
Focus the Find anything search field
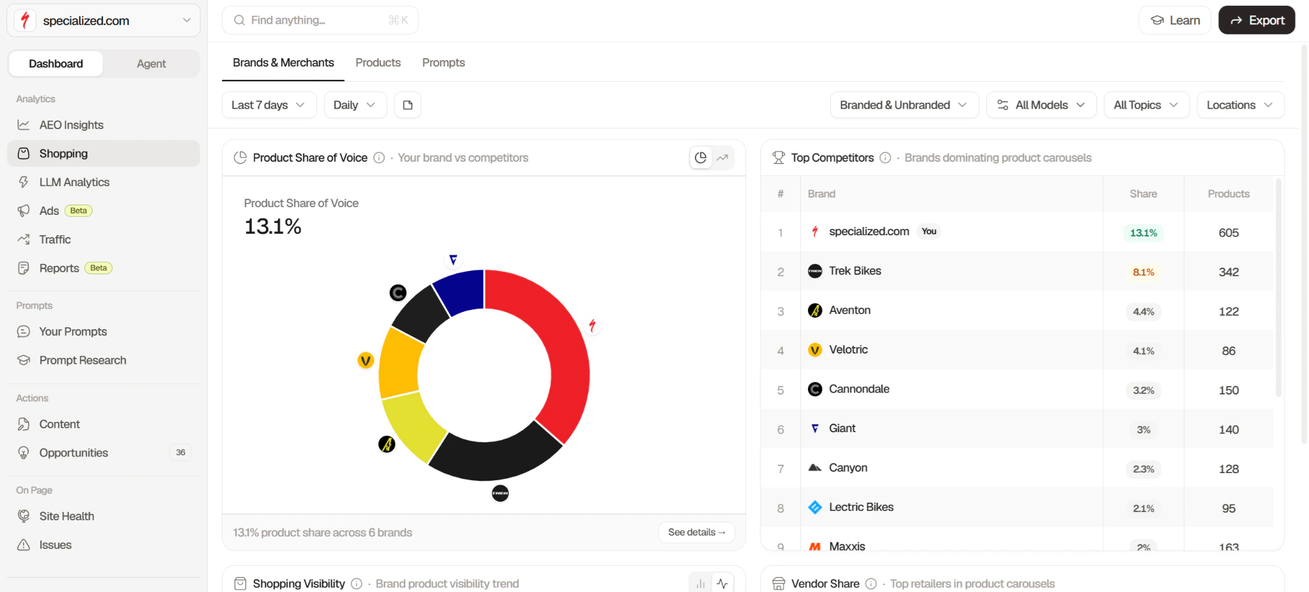pyautogui.click(x=320, y=20)
